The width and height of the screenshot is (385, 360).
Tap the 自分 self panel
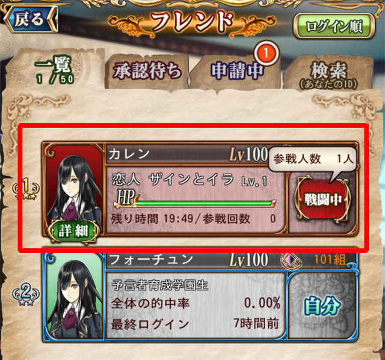322,305
